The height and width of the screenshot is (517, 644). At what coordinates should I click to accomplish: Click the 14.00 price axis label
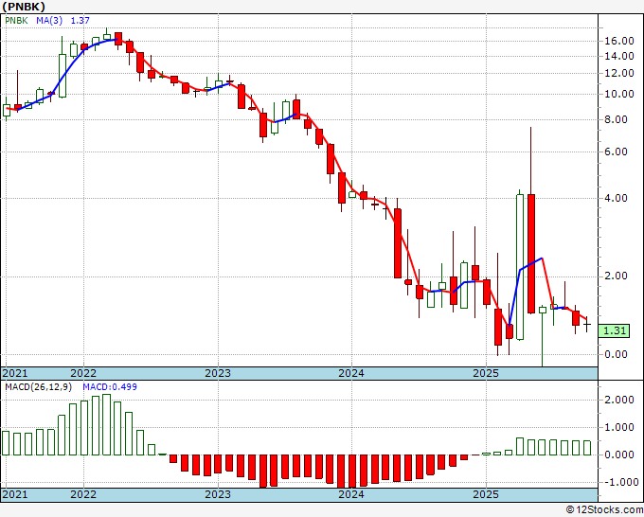[619, 56]
